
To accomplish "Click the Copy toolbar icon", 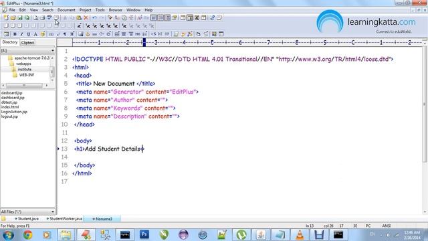I will click(72, 18).
